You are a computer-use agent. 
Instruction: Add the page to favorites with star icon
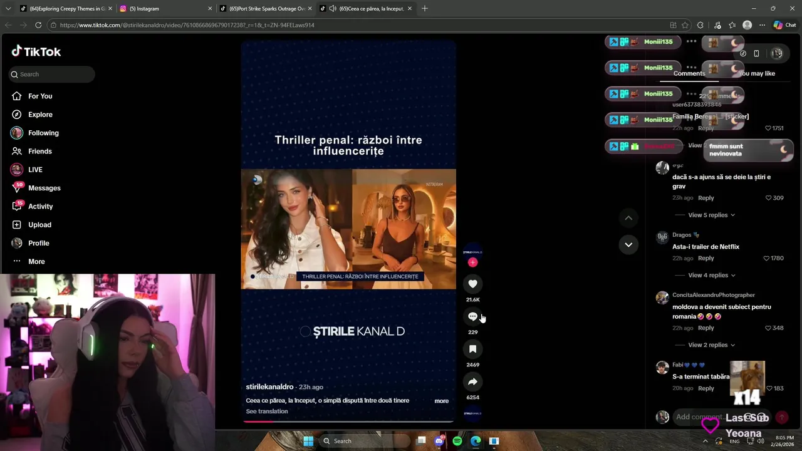tap(685, 25)
